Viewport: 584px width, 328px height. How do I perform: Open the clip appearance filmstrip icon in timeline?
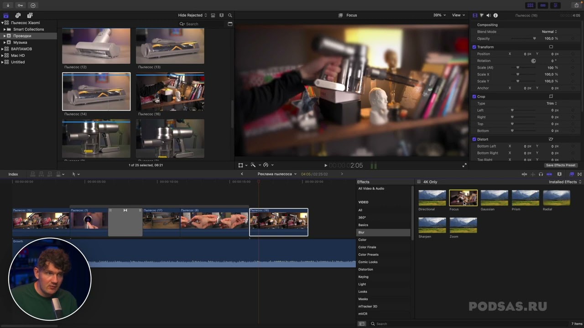559,174
